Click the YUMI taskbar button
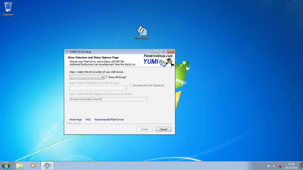Viewport: 303px width, 170px height. click(47, 166)
